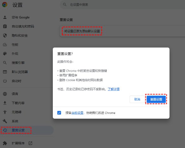The image size is (185, 148).
Task: Click the globe icon for 语言
Action: (x=5, y=94)
